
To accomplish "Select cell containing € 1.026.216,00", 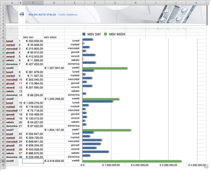I will point(33,103).
